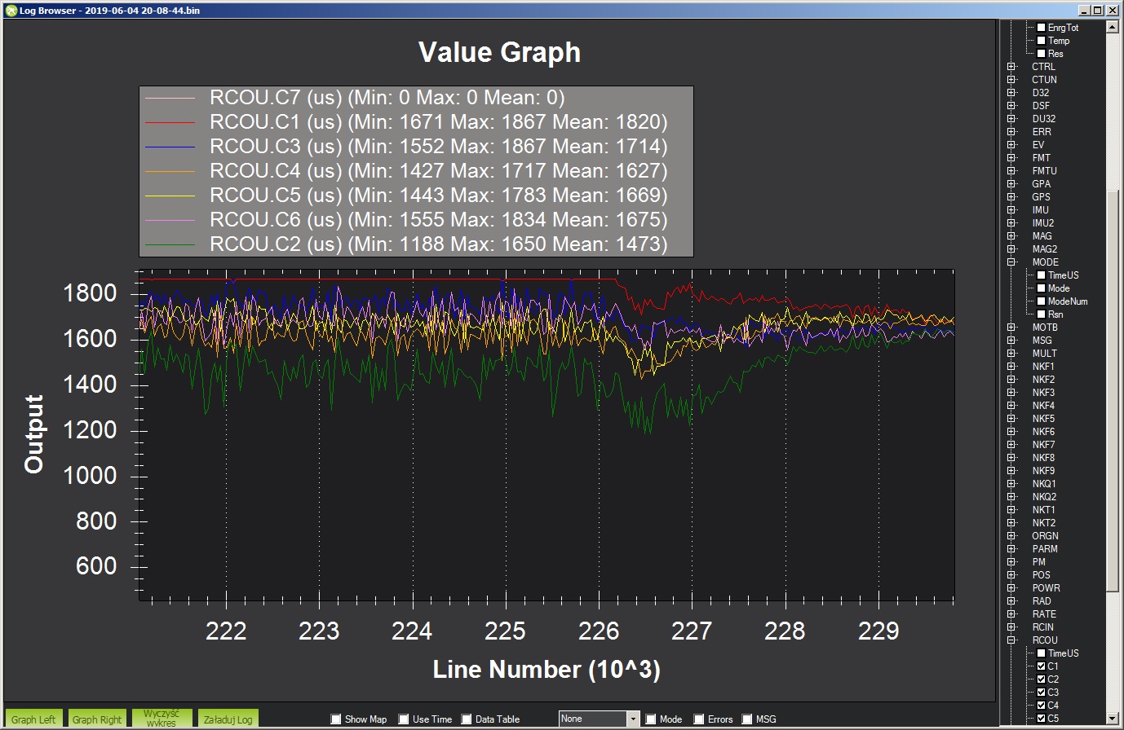Viewport: 1124px width, 730px height.
Task: Select the ORGN tree item
Action: tap(1045, 535)
